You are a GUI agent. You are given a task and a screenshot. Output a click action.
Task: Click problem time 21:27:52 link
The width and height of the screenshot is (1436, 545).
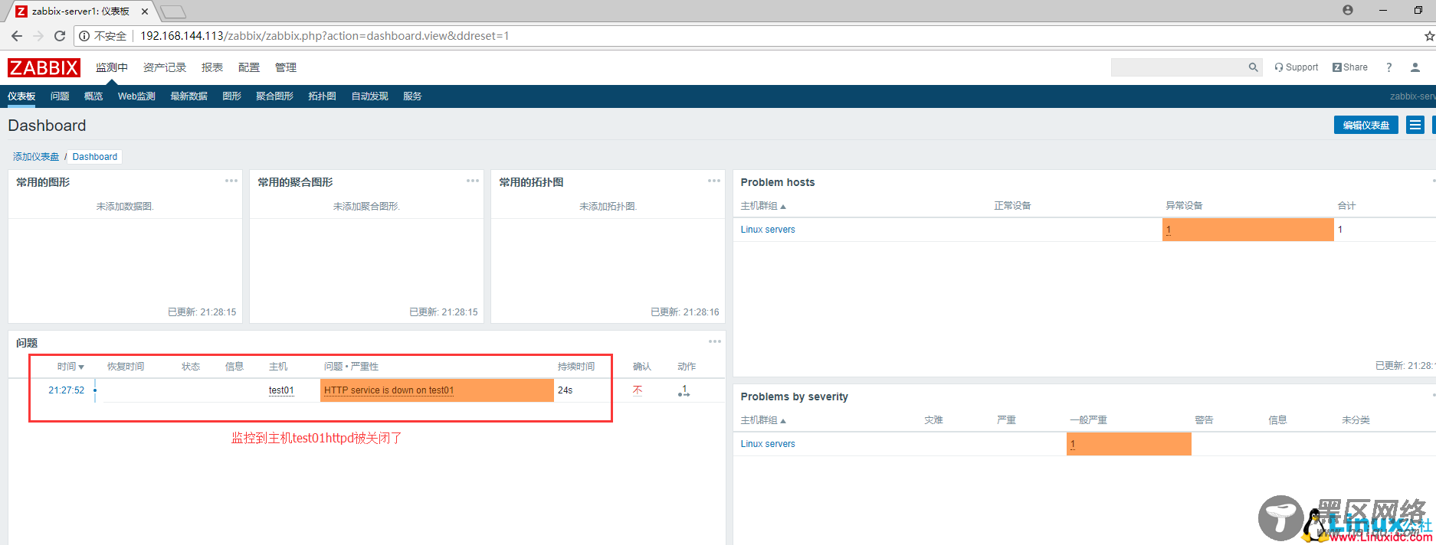[x=67, y=390]
